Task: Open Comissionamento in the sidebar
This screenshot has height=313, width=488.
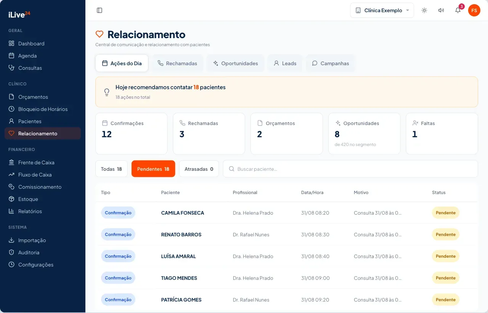Action: click(43, 187)
